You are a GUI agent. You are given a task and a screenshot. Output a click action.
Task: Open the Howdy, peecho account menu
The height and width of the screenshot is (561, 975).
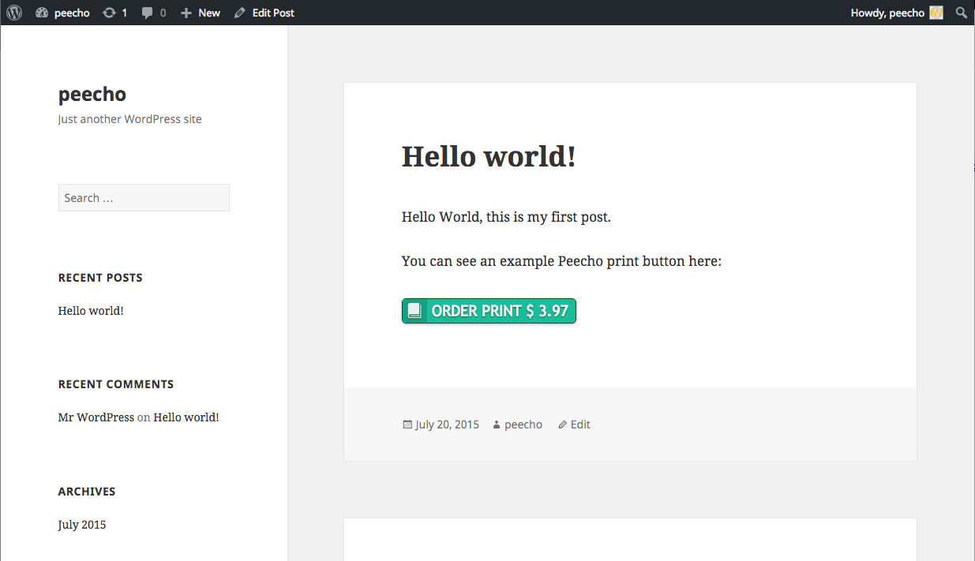[x=897, y=13]
